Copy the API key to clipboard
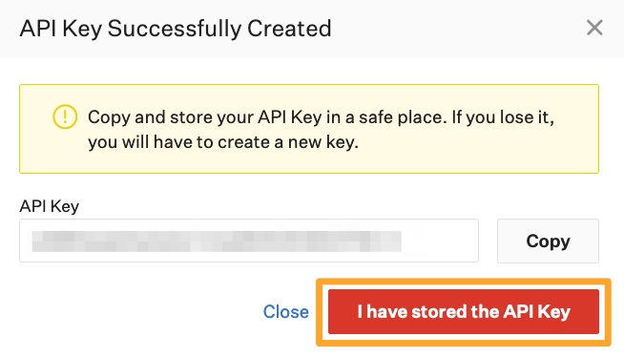The height and width of the screenshot is (357, 624). tap(548, 241)
